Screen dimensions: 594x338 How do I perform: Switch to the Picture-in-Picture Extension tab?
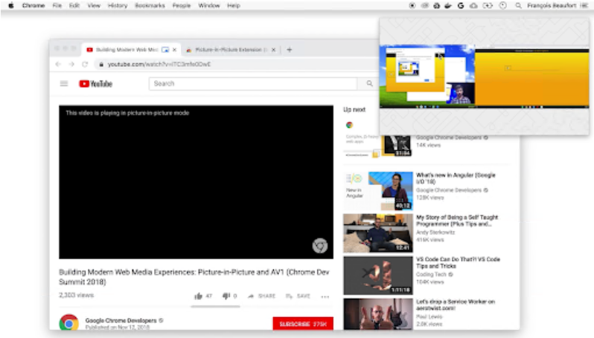point(227,50)
